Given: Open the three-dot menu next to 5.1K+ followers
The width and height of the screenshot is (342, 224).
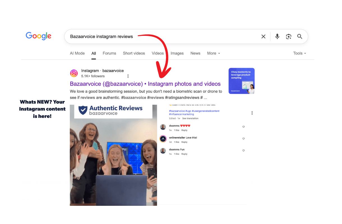Looking at the screenshot, I should click(128, 76).
